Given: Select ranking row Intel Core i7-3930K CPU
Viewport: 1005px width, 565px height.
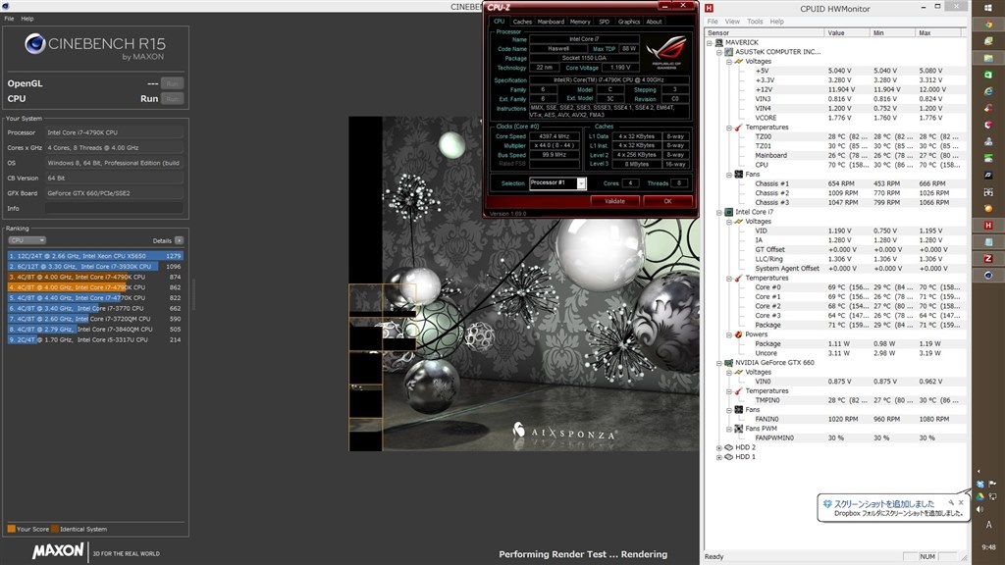Looking at the screenshot, I should click(x=95, y=266).
